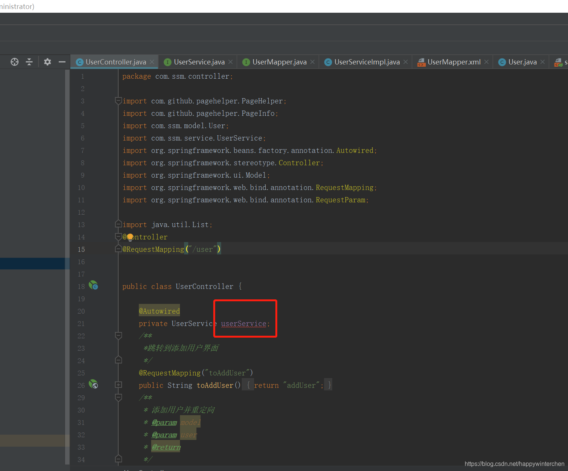Image resolution: width=568 pixels, height=471 pixels.
Task: Collapse the Javadoc comment starting at line 22
Action: click(x=118, y=336)
